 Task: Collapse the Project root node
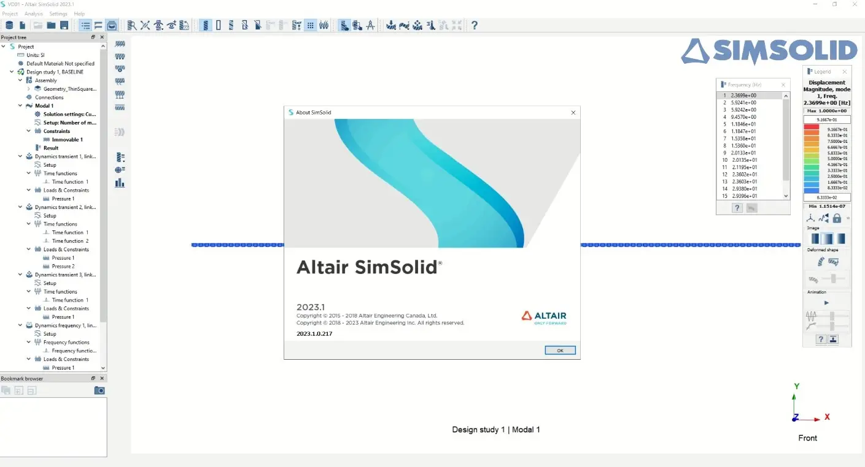click(4, 47)
